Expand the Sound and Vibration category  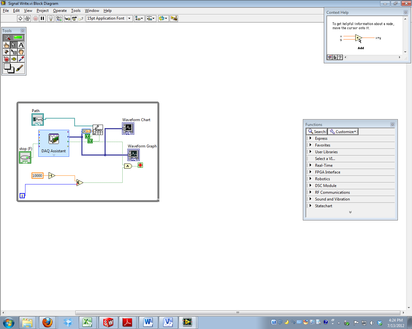[351, 199]
